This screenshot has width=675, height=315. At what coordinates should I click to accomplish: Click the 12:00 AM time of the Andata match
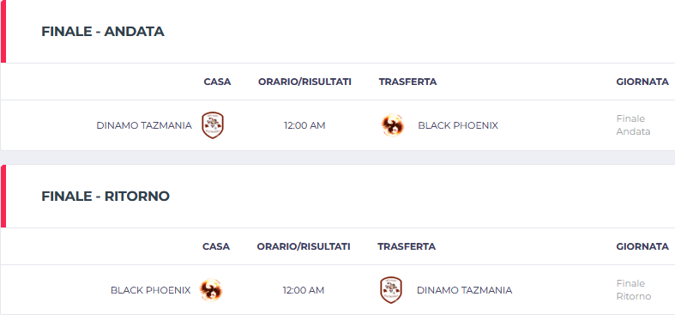click(304, 125)
